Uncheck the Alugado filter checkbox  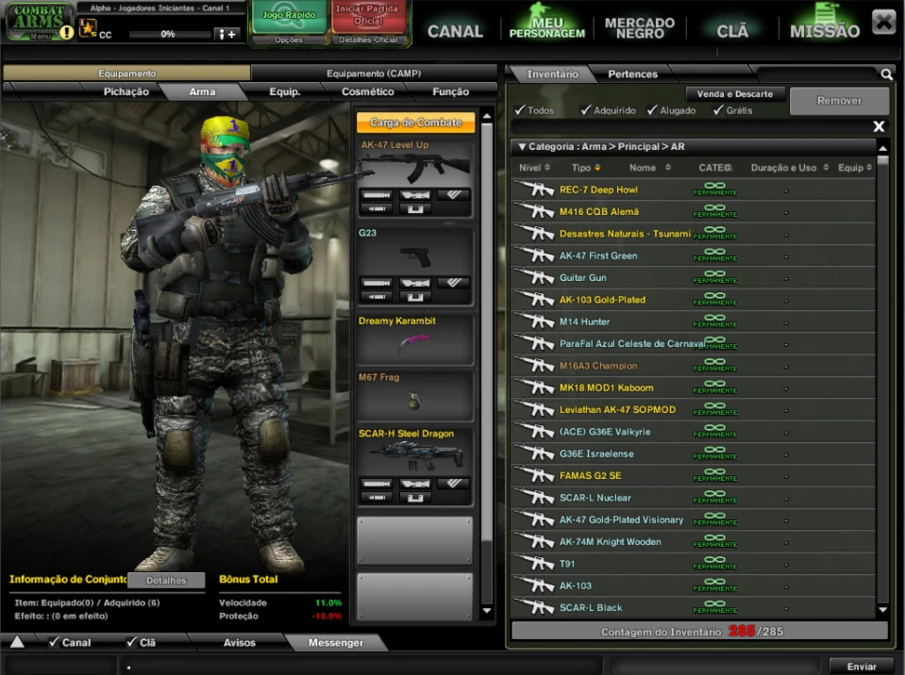click(652, 110)
